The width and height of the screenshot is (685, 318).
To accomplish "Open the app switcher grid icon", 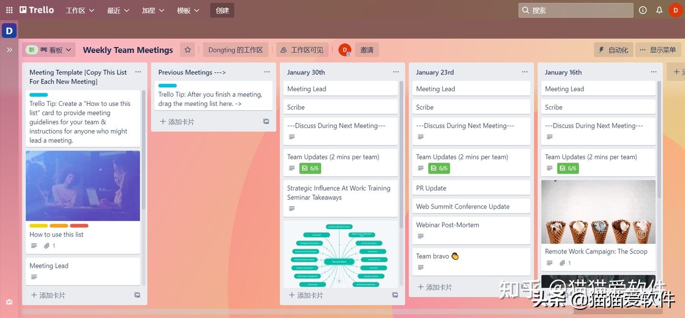I will click(x=9, y=10).
